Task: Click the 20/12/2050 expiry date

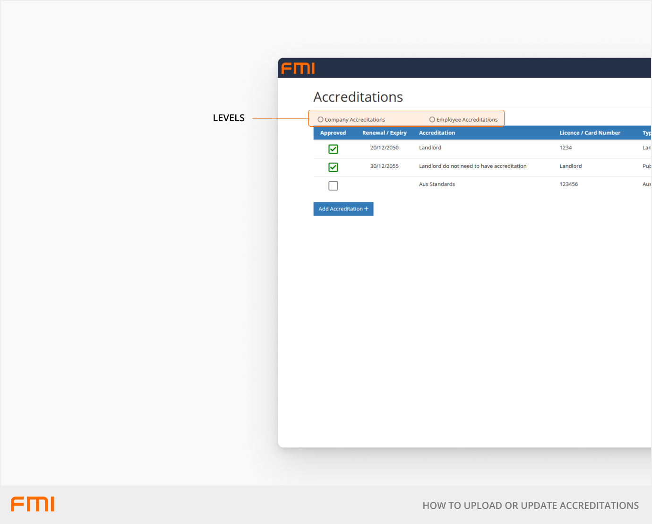Action: [x=384, y=148]
